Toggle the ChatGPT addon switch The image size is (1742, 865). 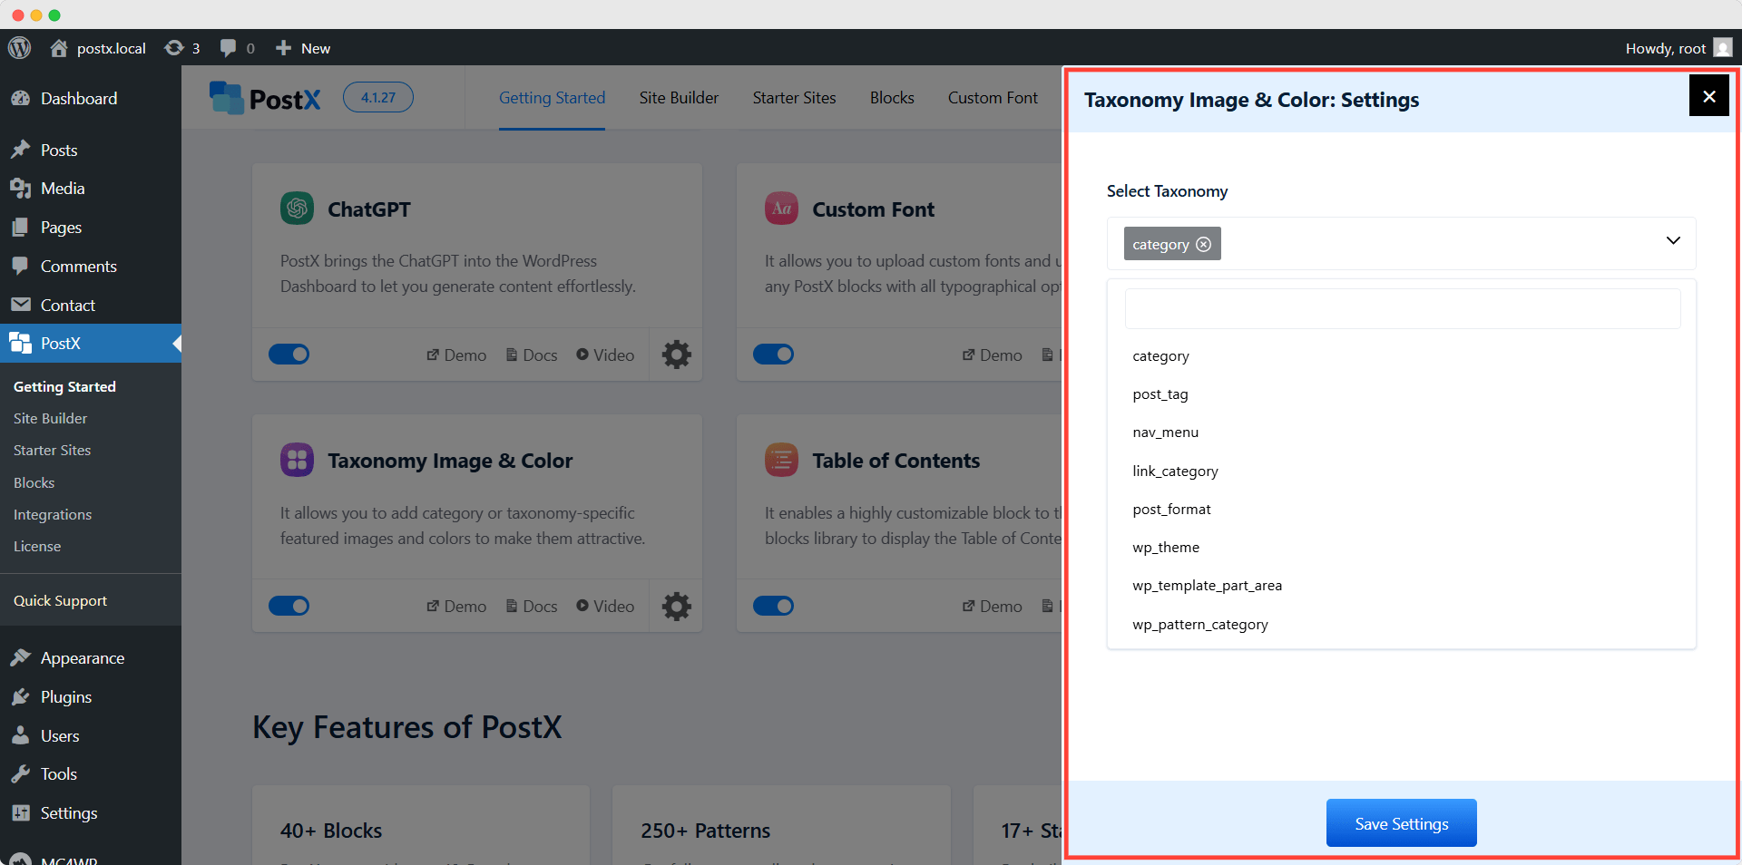(289, 355)
